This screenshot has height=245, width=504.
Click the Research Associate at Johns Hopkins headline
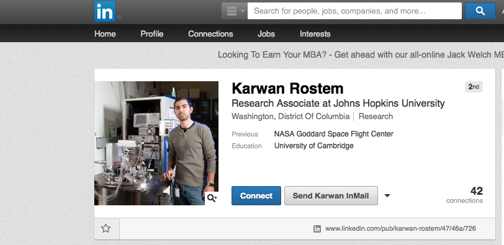pos(338,104)
